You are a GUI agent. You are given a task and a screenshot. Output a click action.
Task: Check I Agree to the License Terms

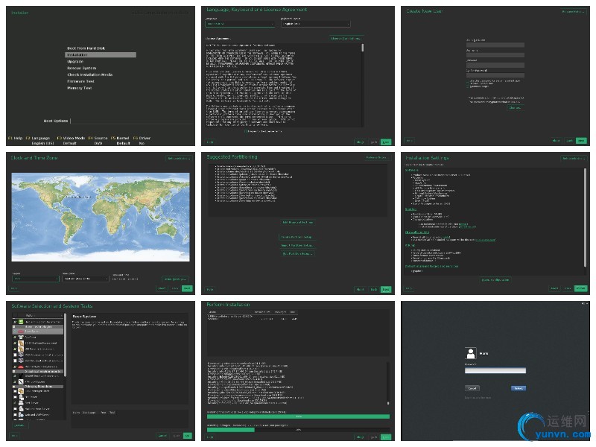(x=247, y=131)
